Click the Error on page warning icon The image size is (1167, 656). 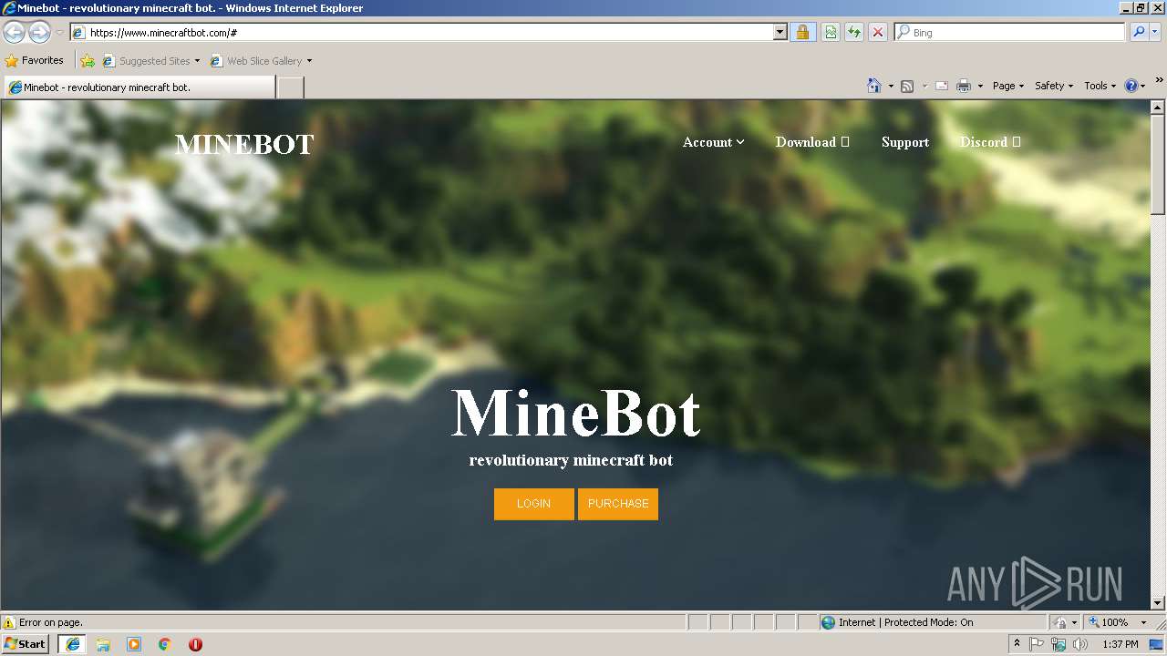[9, 622]
